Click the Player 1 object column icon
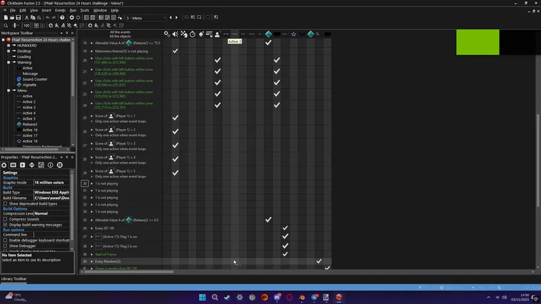The image size is (541, 304). pos(218,34)
